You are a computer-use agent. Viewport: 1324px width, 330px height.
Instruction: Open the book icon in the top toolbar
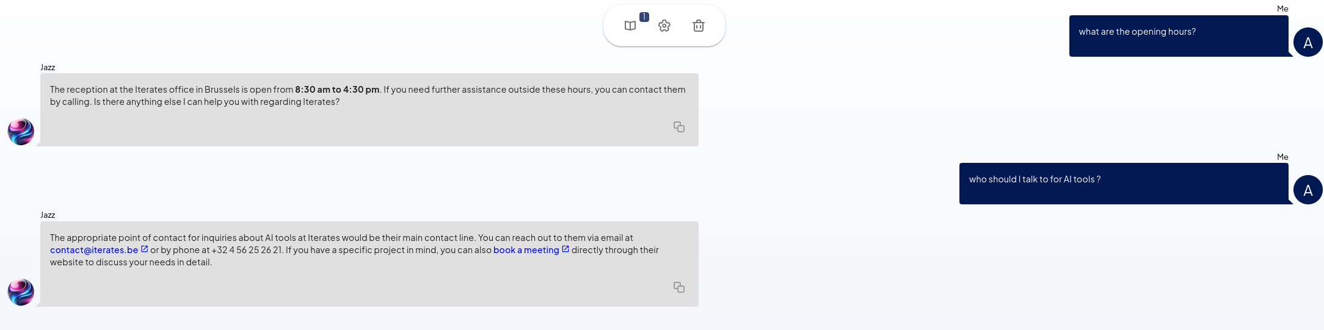coord(630,26)
